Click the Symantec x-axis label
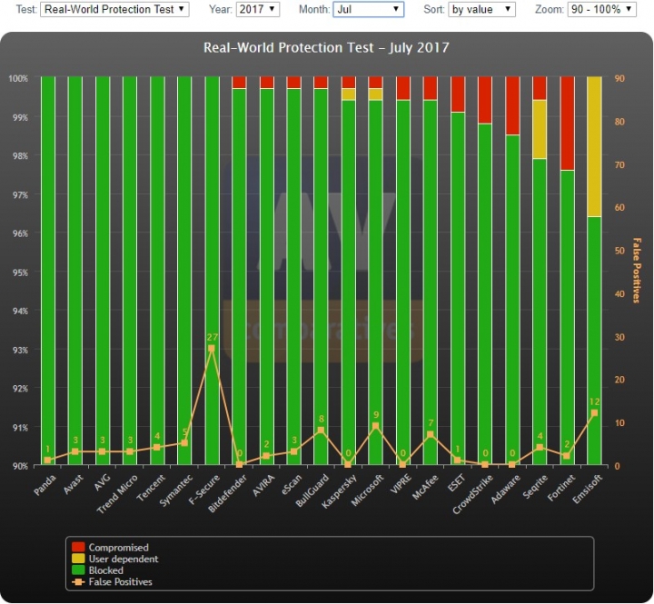 [176, 490]
